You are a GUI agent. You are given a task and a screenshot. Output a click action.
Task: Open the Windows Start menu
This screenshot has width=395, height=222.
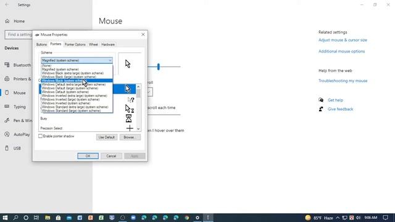coord(5,218)
